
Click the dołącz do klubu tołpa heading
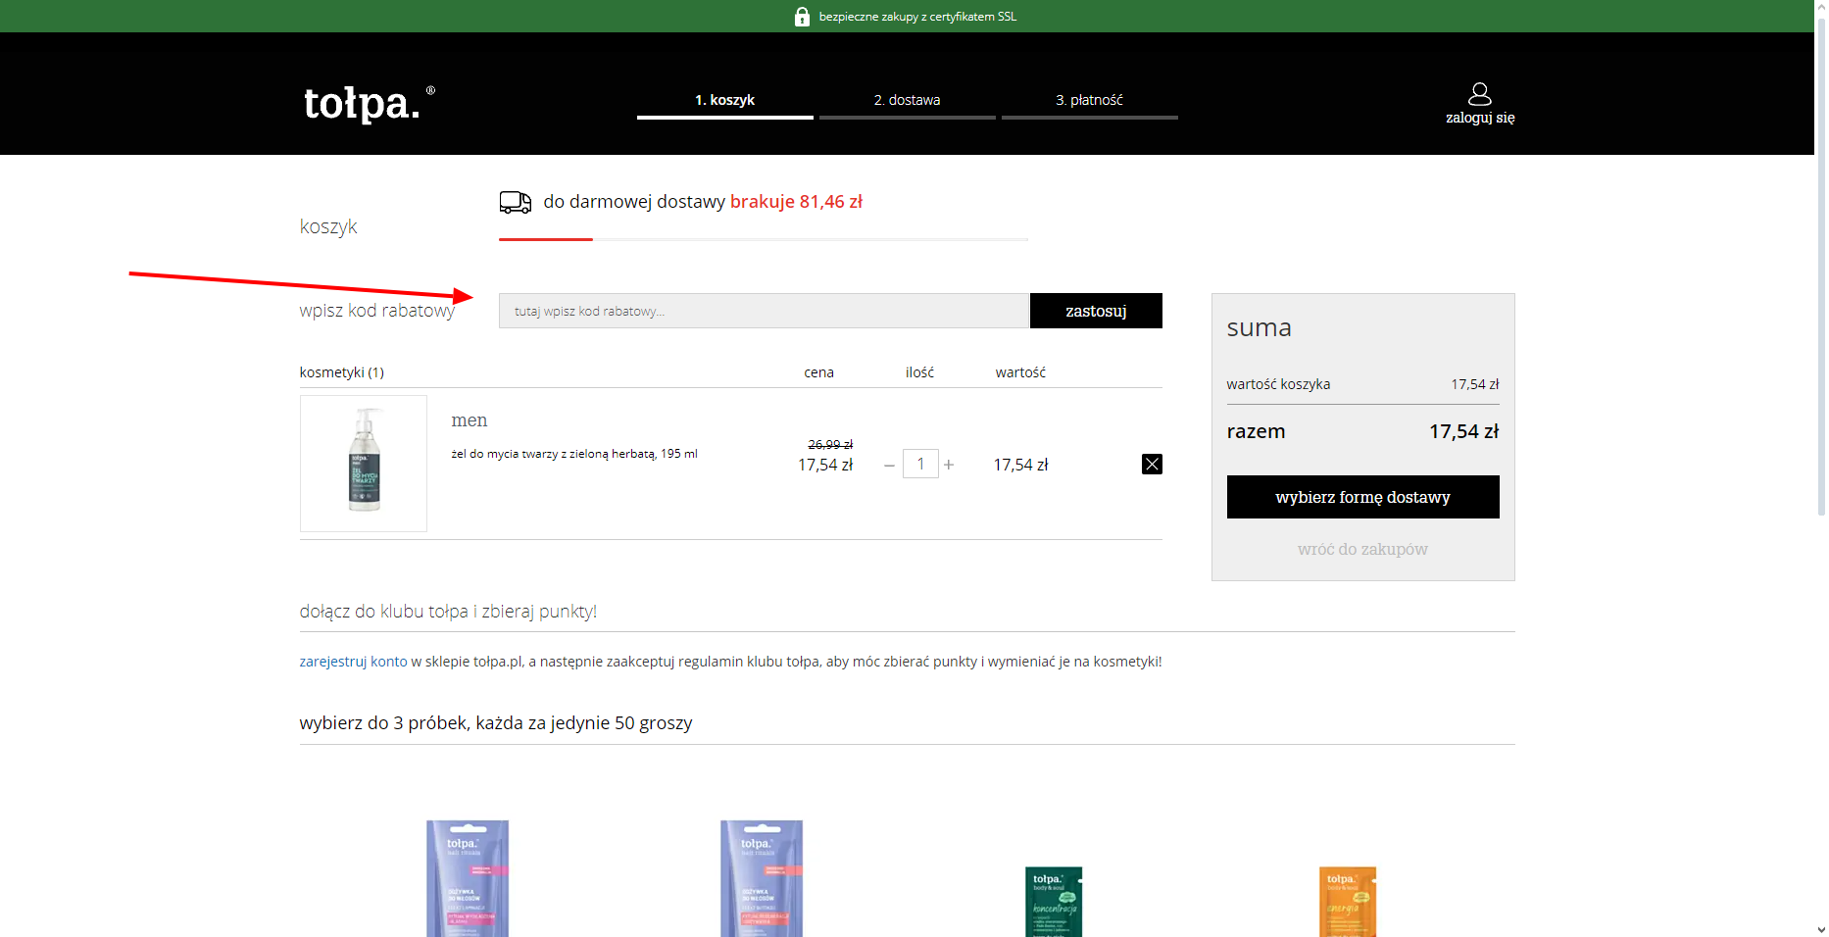pos(448,612)
